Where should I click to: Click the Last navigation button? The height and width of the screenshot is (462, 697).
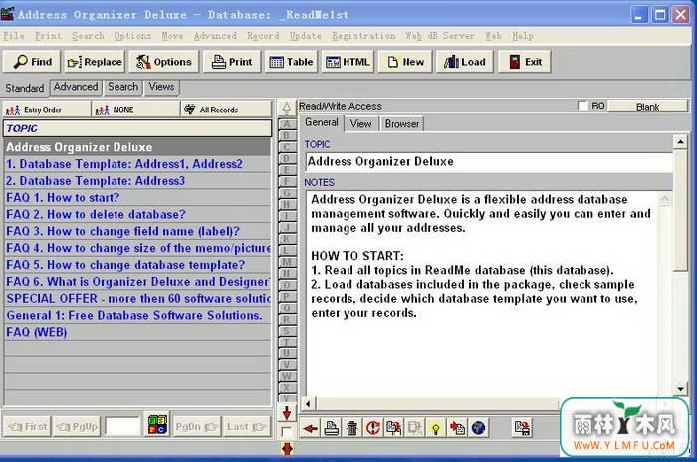247,427
